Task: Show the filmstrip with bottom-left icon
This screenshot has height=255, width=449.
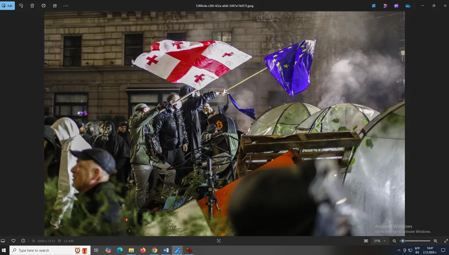Action: 3,241
